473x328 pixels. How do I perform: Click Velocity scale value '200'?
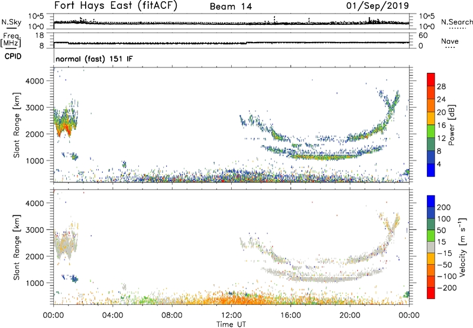coord(444,207)
